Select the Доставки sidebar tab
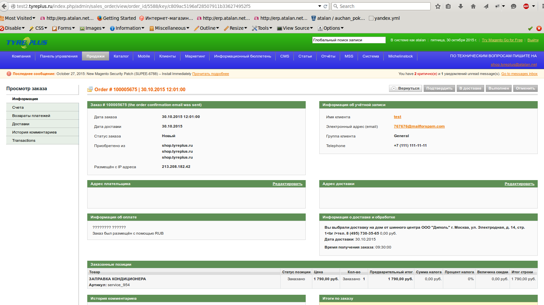 coord(42,124)
